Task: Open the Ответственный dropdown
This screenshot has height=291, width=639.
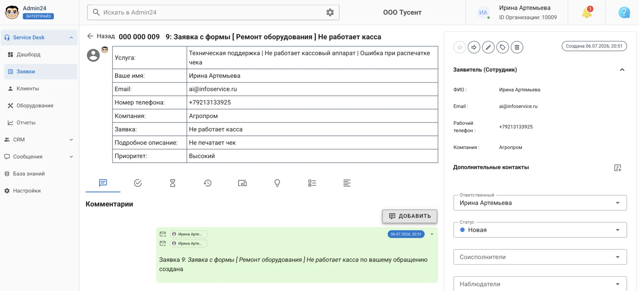Action: (x=540, y=203)
